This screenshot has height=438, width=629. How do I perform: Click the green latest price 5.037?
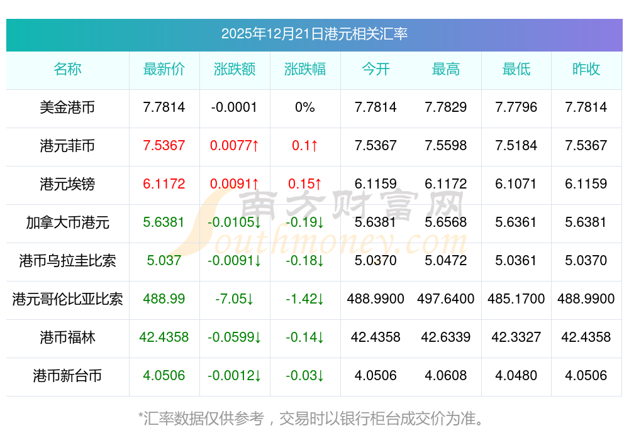164,261
